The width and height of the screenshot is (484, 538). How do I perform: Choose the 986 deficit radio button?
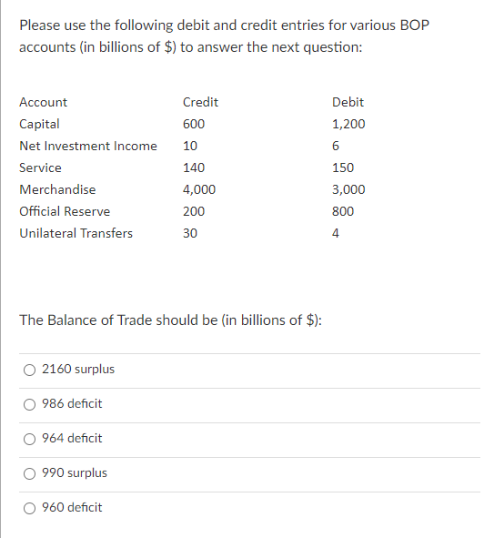(29, 404)
